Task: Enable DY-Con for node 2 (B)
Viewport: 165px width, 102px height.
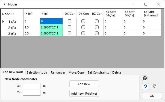Action: pyautogui.click(x=83, y=27)
